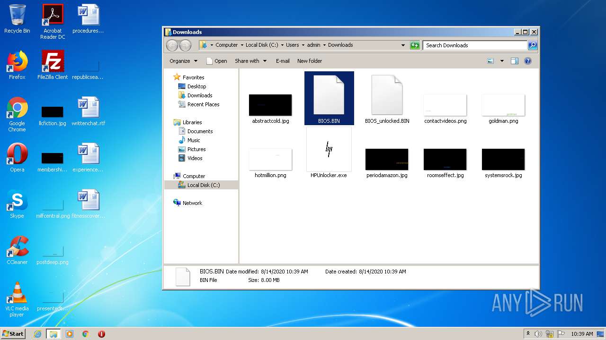Click Opera icon in taskbar
The image size is (606, 340).
pyautogui.click(x=101, y=334)
